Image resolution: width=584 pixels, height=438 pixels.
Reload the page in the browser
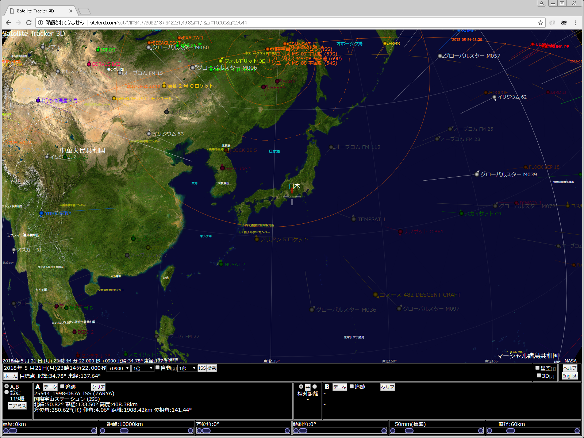click(28, 23)
